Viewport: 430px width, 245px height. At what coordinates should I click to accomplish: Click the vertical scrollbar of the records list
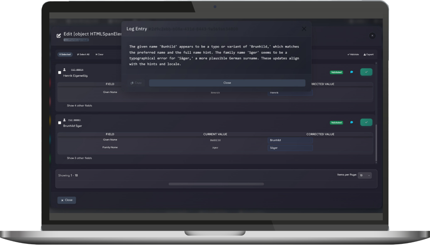[376, 143]
